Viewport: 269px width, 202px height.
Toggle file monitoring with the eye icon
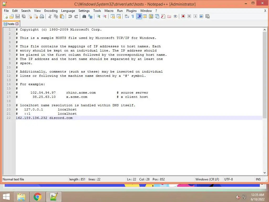(x=175, y=16)
